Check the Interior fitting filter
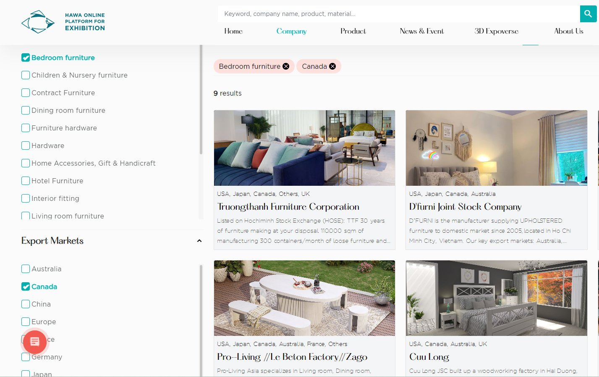 point(26,198)
